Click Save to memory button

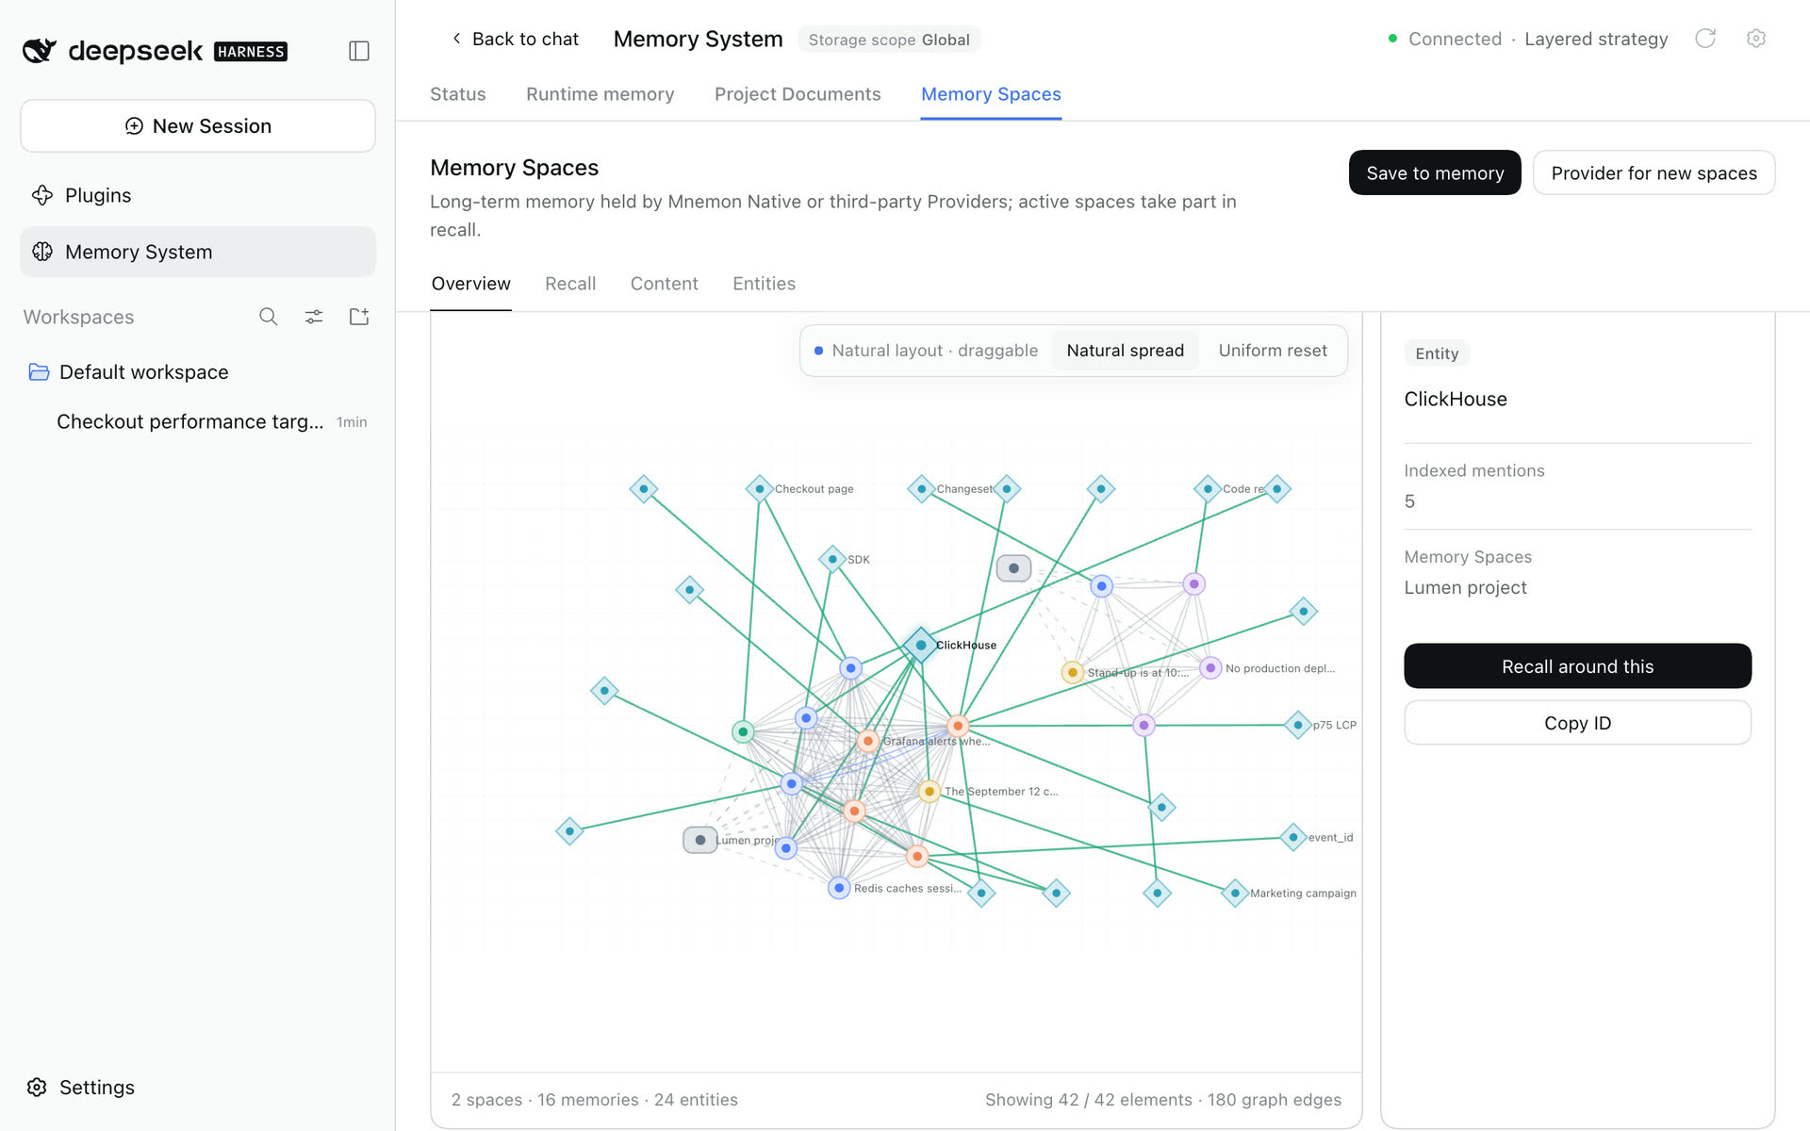coord(1435,172)
